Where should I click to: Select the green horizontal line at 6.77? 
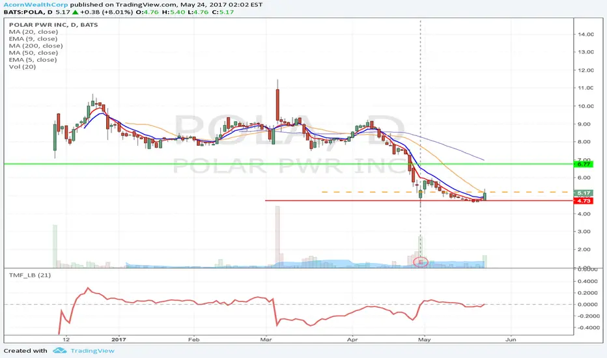coord(289,164)
